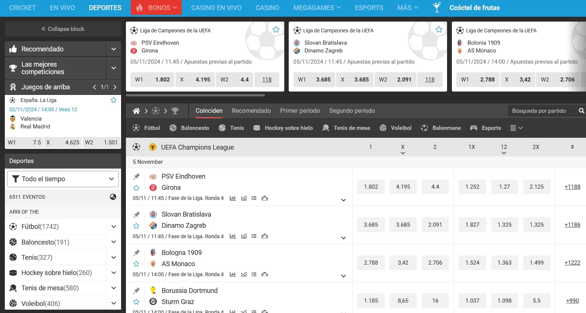Viewport: 586px width, 313px height.
Task: Star the PSV Eindhoven match in list
Action: pyautogui.click(x=136, y=188)
